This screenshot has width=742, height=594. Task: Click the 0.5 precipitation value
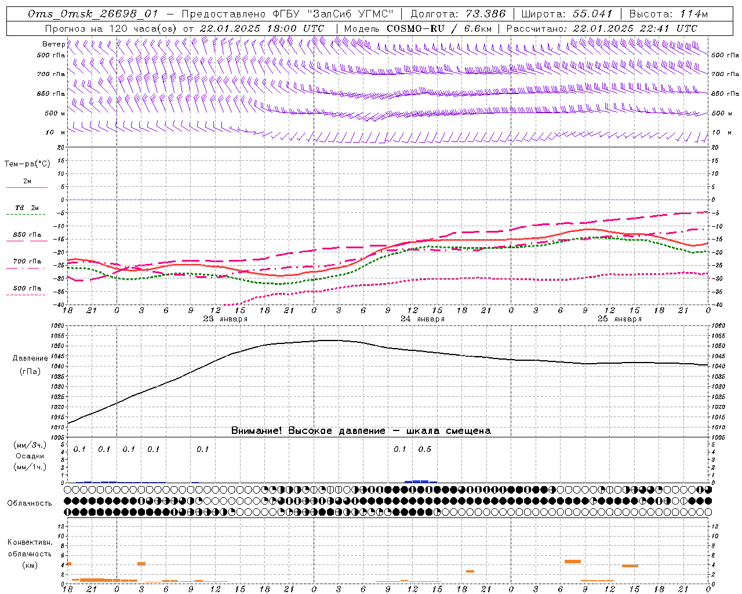425,450
